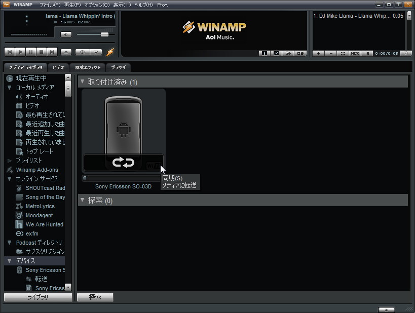Click the orange lightning bolt icon

click(x=110, y=52)
